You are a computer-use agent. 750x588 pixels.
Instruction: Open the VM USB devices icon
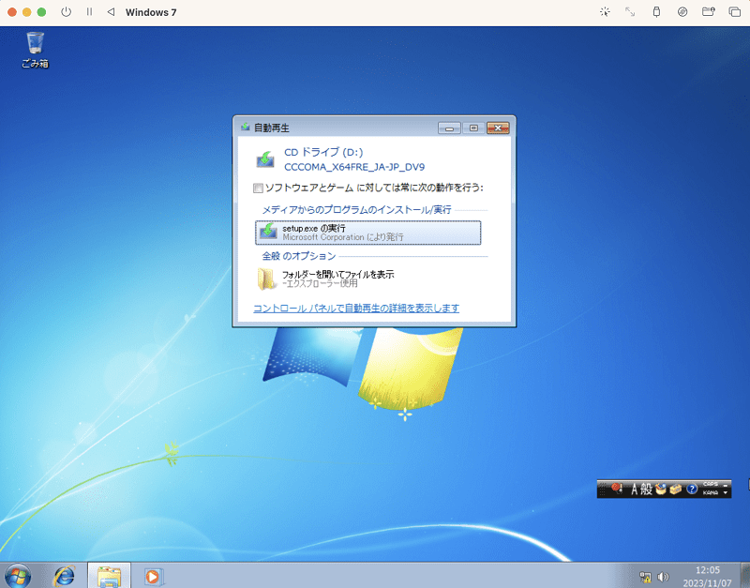pos(657,12)
